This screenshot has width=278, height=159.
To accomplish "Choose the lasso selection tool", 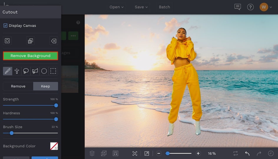I will 26,71.
